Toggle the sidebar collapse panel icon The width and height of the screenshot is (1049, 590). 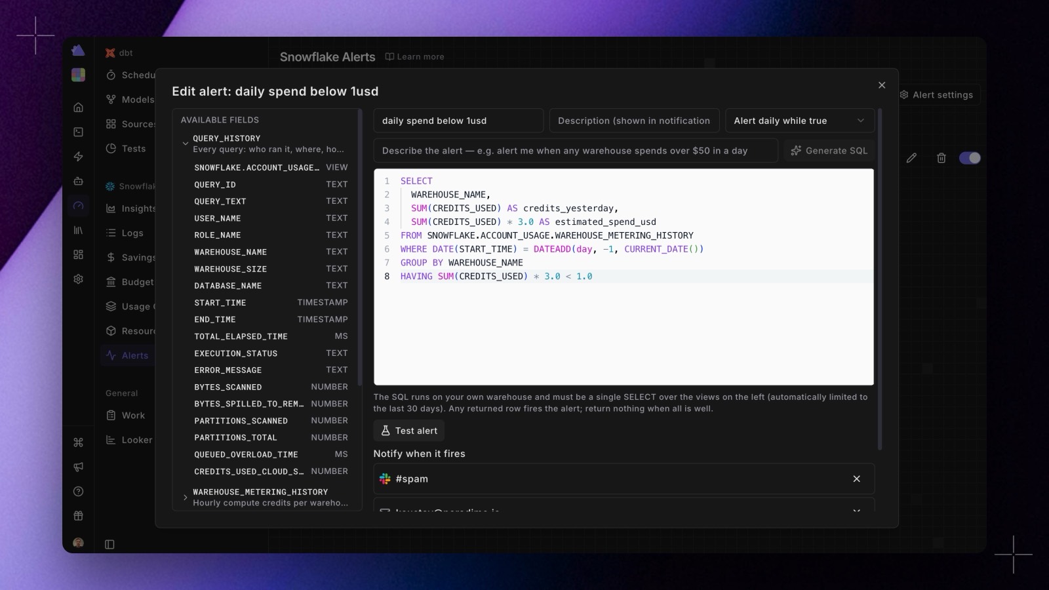109,544
